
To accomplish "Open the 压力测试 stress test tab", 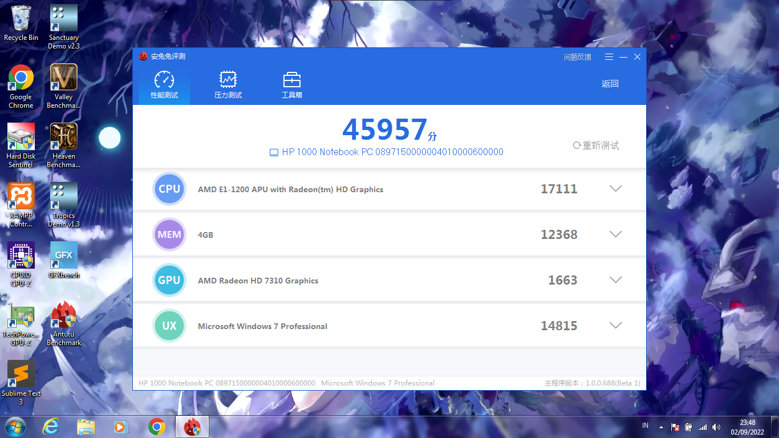I will 228,85.
